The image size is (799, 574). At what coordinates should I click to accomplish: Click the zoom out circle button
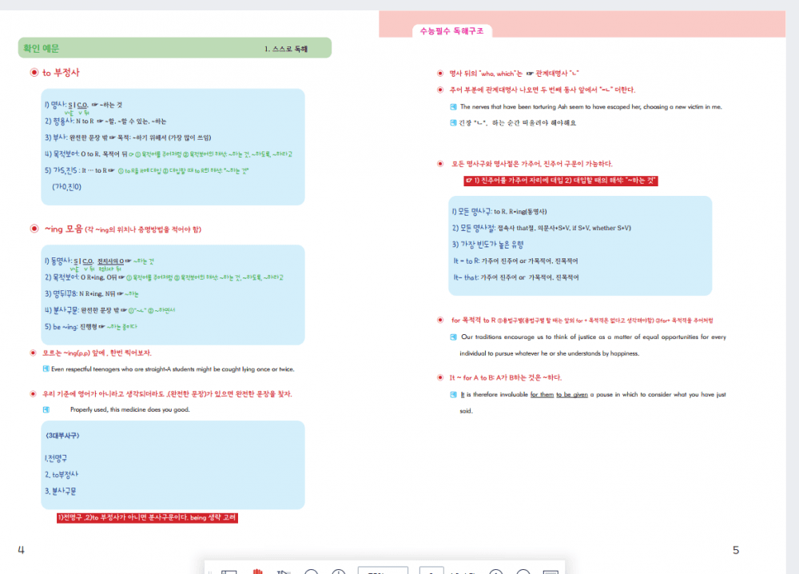coord(312,571)
